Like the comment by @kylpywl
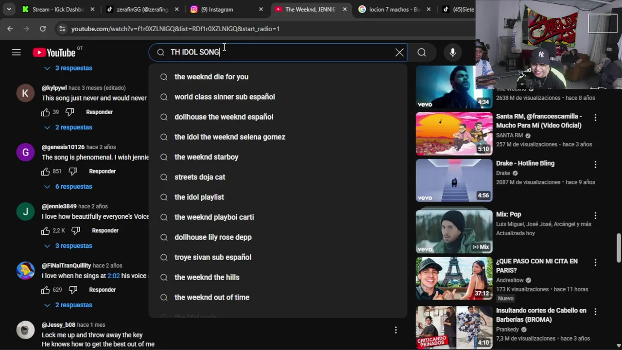 tap(46, 112)
